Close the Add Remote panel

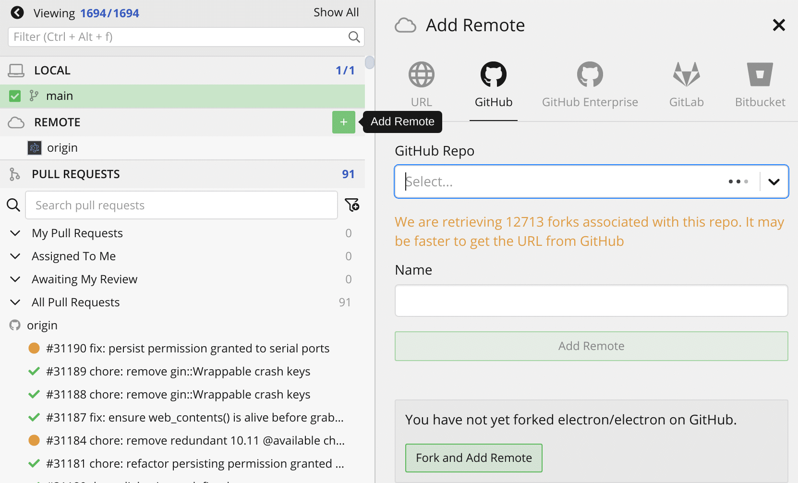click(779, 25)
